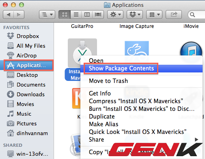Choose Get Info from context menu
The width and height of the screenshot is (205, 159).
click(x=141, y=93)
